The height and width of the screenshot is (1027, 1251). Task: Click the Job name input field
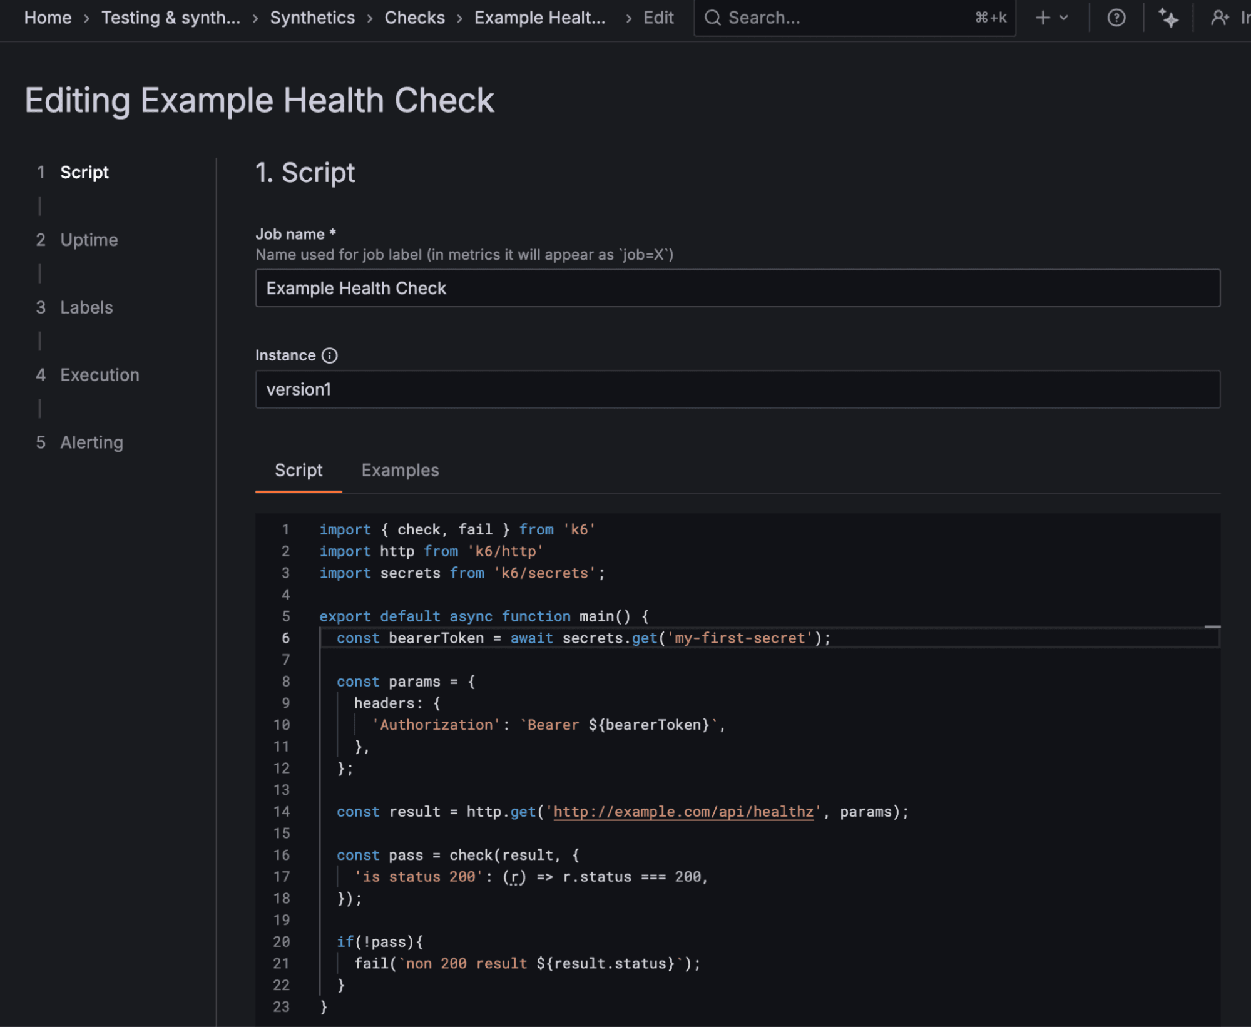[737, 288]
